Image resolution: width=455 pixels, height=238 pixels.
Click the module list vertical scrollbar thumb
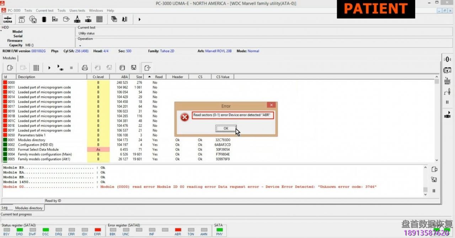point(437,81)
